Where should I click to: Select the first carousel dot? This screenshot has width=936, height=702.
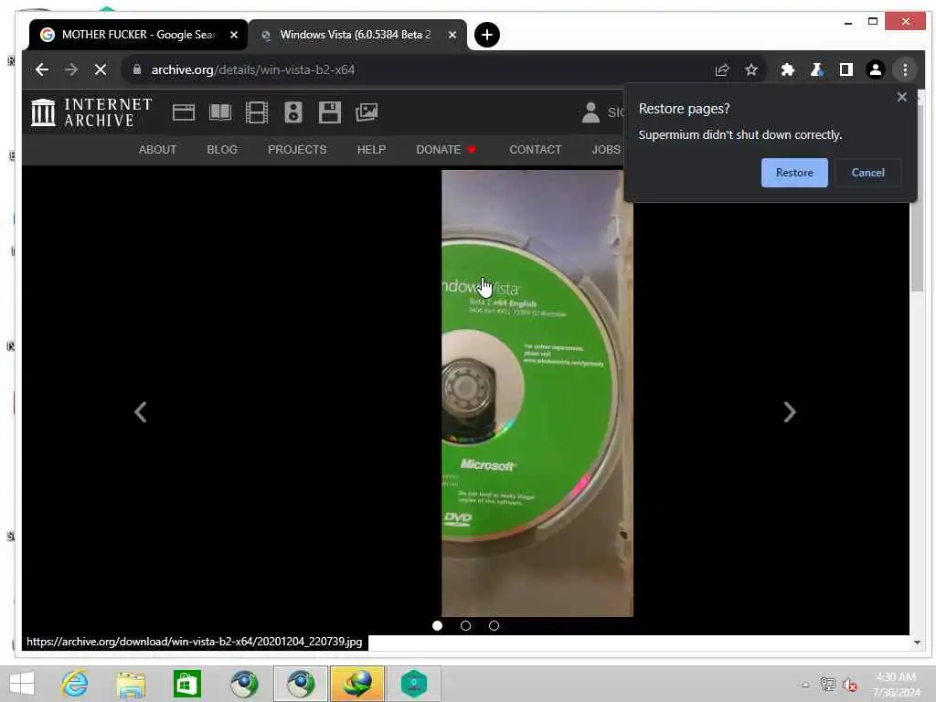click(x=438, y=625)
